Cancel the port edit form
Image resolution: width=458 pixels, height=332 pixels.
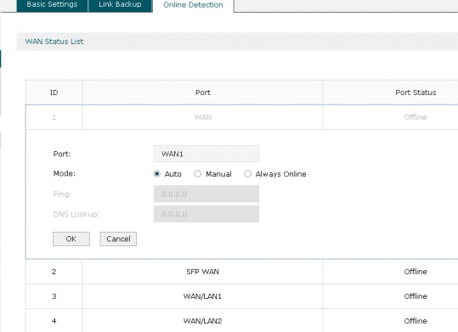coord(118,239)
